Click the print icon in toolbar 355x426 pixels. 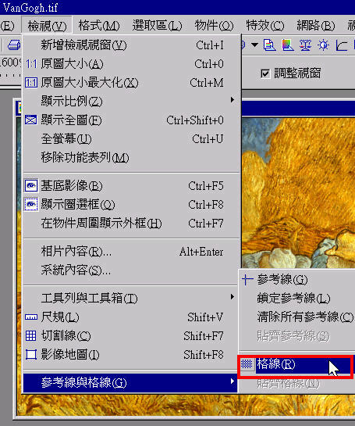point(14,45)
